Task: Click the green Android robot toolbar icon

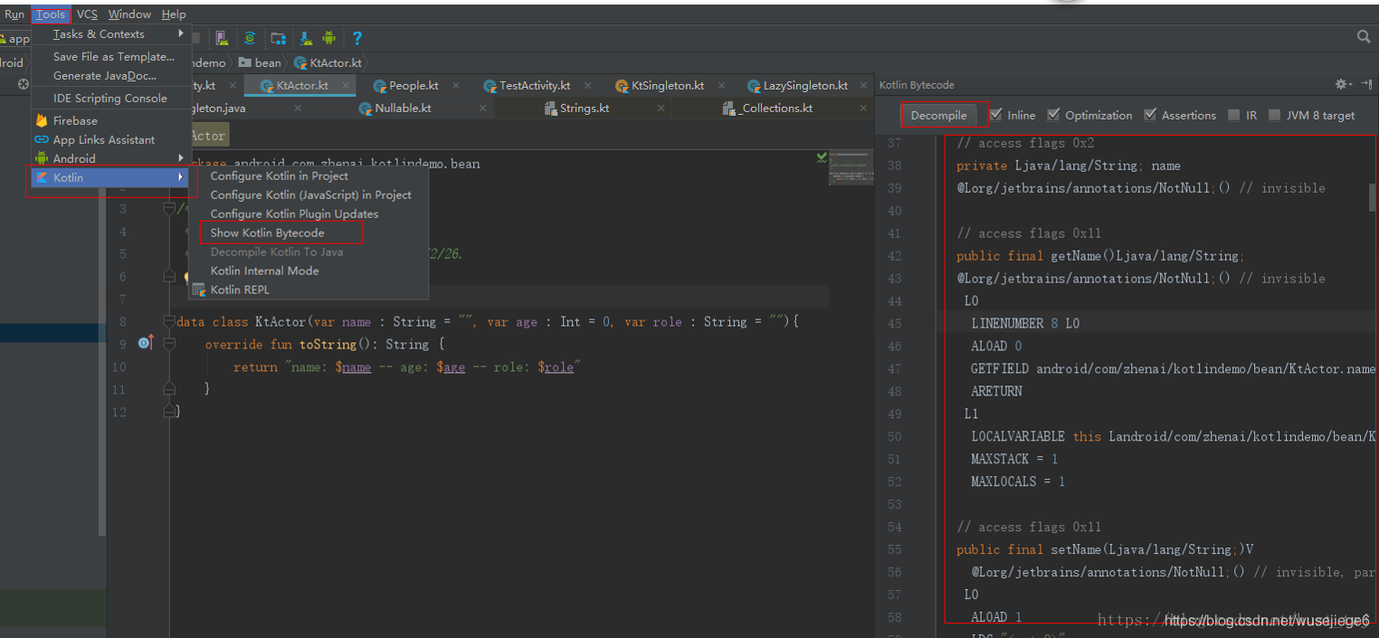Action: 329,38
